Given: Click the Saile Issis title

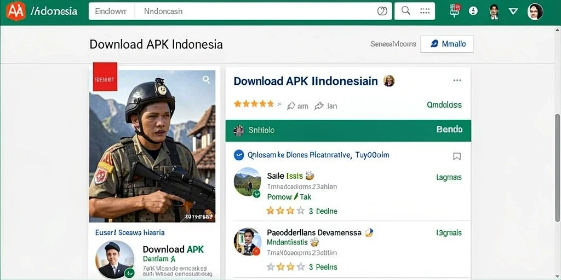Looking at the screenshot, I should (x=285, y=176).
